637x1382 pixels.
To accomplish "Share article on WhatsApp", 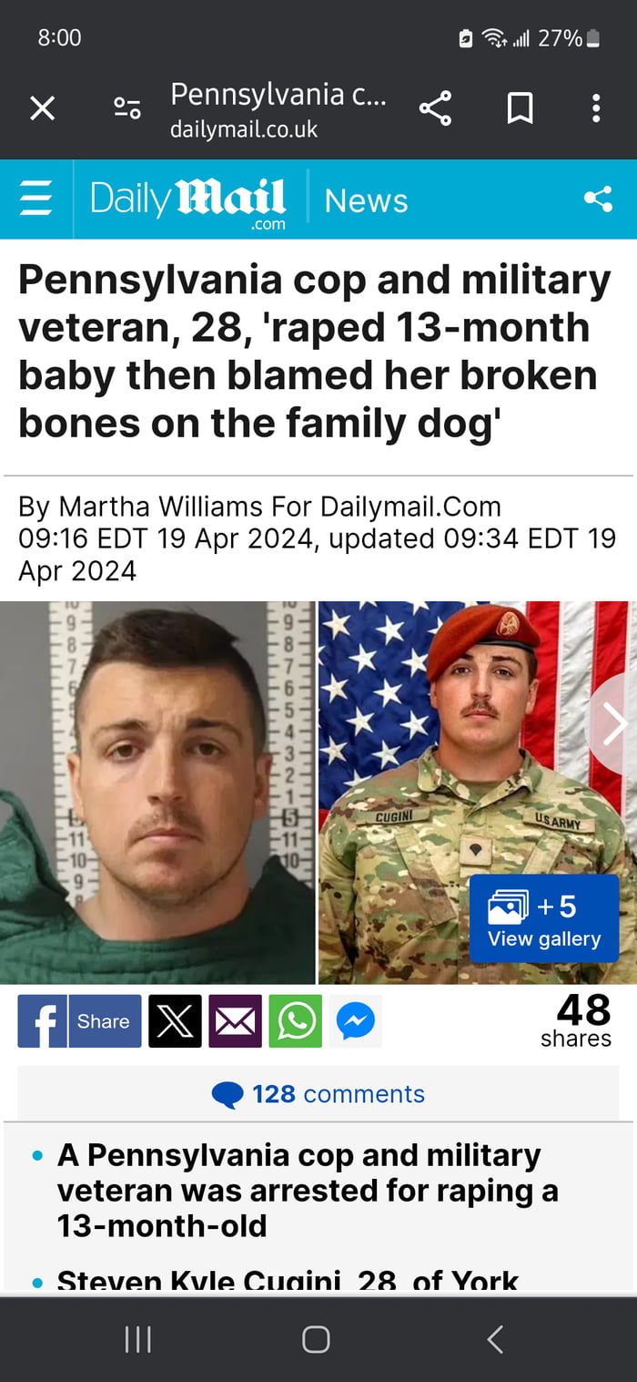I will click(295, 1021).
